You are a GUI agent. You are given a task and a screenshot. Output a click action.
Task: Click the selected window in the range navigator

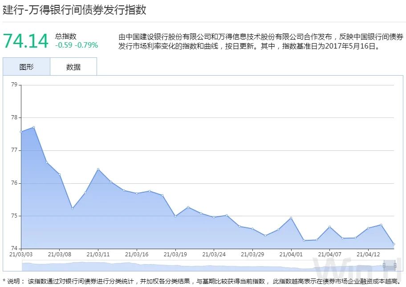(390, 266)
